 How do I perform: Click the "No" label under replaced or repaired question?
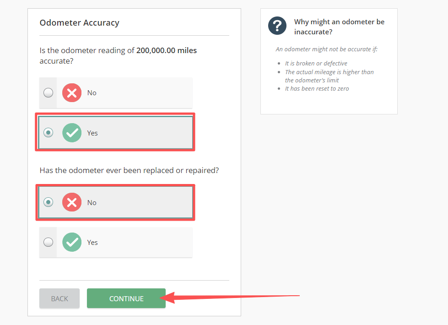92,203
